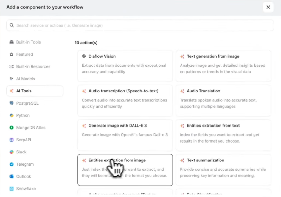The image size is (281, 197).
Task: Click description 'Translate spoken audio into accurate text'
Action: coord(218,100)
